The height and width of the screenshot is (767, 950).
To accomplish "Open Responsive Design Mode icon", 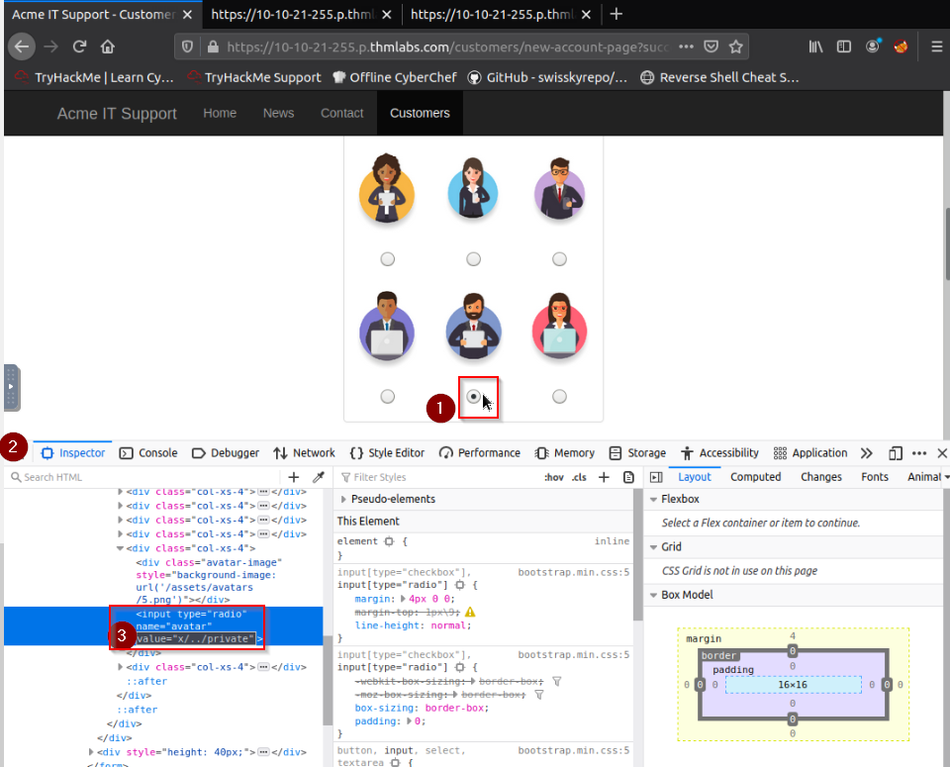I will point(896,453).
